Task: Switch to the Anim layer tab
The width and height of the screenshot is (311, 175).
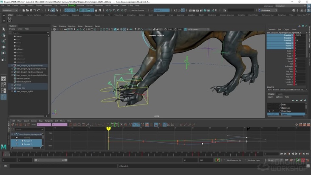Action: (280, 94)
